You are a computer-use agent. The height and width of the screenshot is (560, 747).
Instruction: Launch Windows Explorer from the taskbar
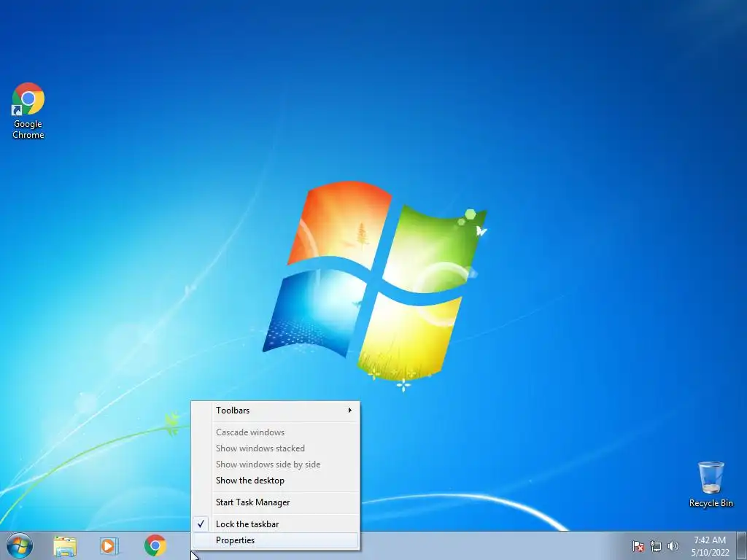tap(65, 546)
